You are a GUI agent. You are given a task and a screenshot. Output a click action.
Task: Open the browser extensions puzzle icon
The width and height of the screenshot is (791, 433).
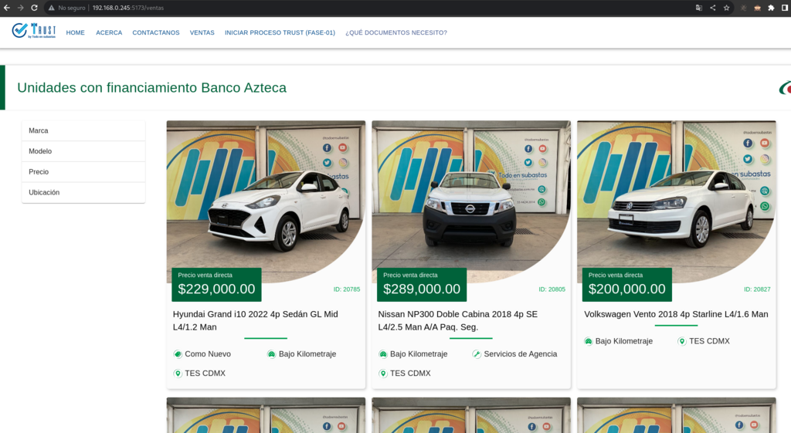772,8
